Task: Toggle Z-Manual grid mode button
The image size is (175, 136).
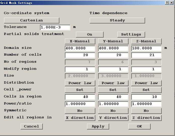Action: [x=146, y=41]
